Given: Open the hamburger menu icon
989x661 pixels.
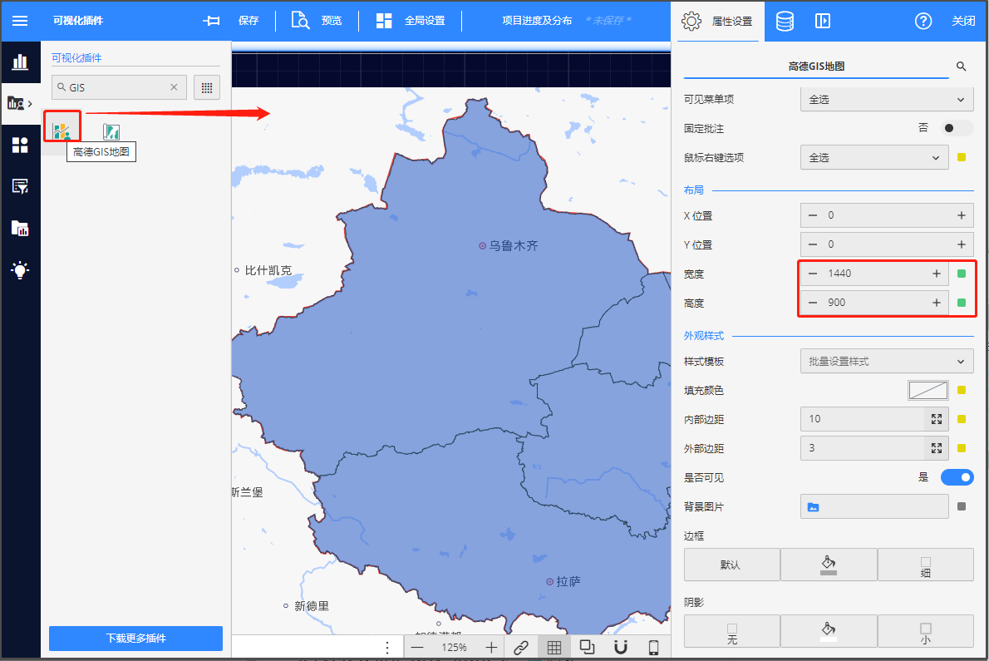Looking at the screenshot, I should (20, 21).
